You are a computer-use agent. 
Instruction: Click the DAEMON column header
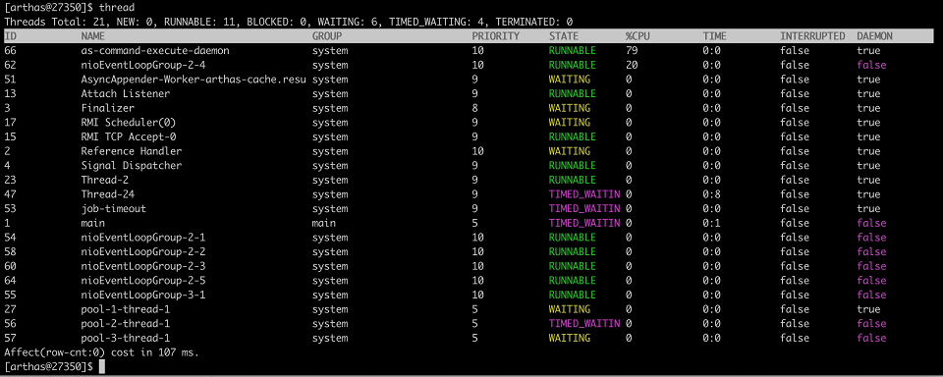(874, 36)
